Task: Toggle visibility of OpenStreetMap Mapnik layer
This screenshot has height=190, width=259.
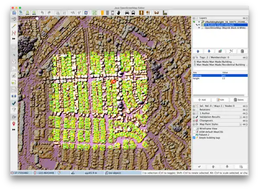Action: (x=199, y=28)
